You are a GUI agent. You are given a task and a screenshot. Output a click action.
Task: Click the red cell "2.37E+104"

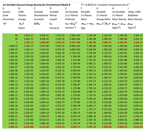coord(75,42)
